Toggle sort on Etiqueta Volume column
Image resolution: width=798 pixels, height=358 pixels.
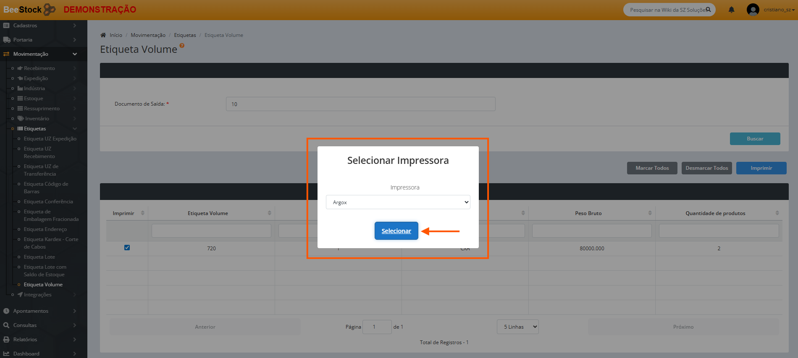[269, 213]
